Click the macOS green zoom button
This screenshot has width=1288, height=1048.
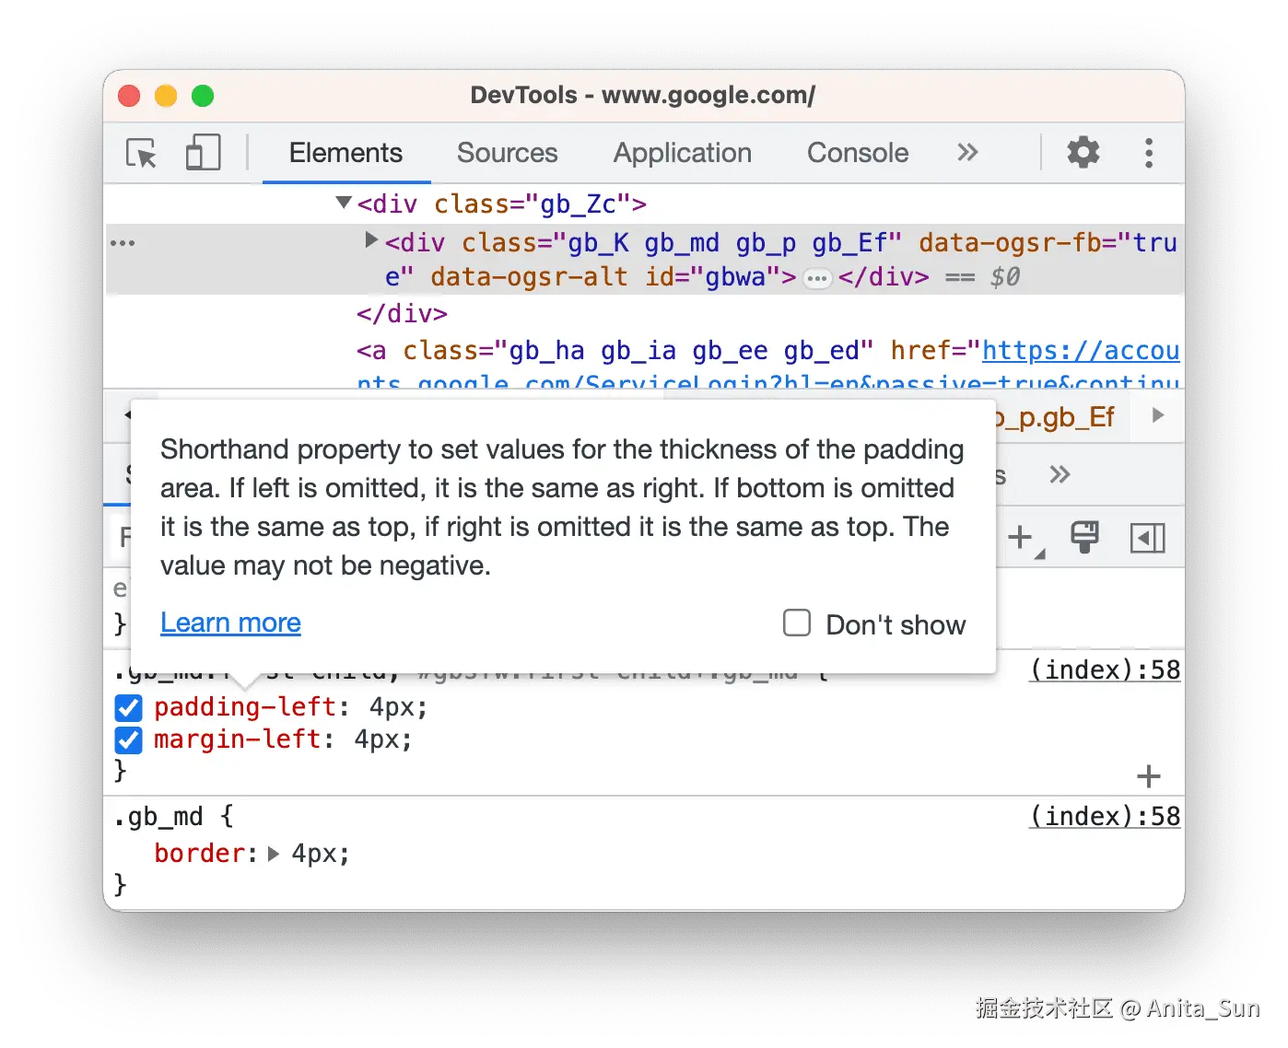click(x=203, y=96)
